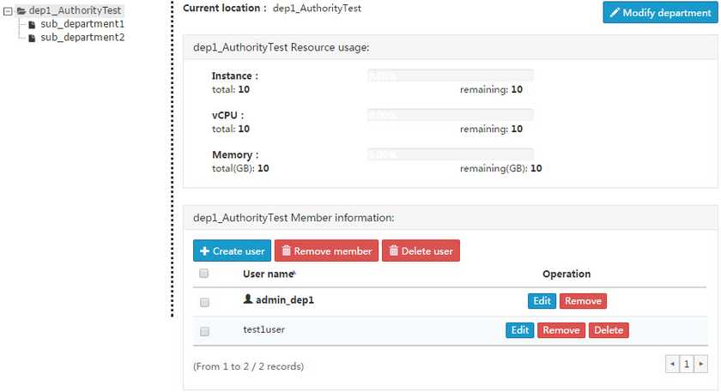Viewport: 721px width, 392px height.
Task: Click the file icon next to sub_department1
Action: (33, 24)
